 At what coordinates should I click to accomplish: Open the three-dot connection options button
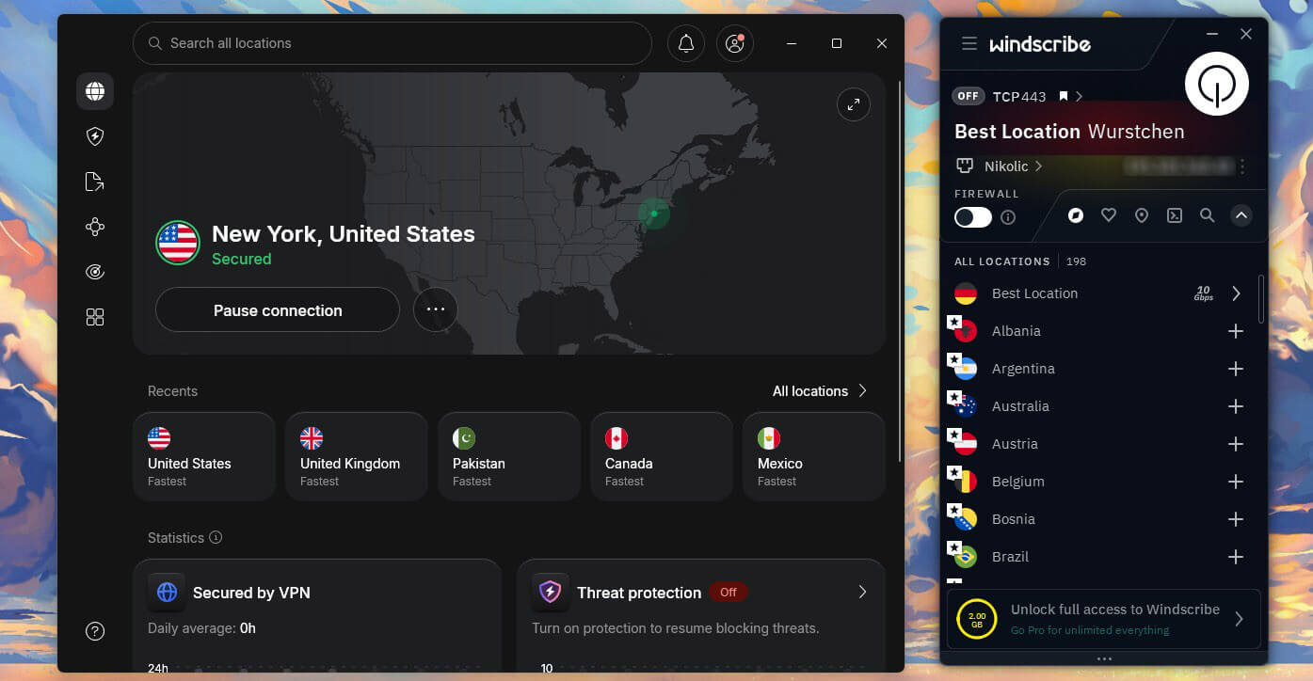(x=436, y=309)
